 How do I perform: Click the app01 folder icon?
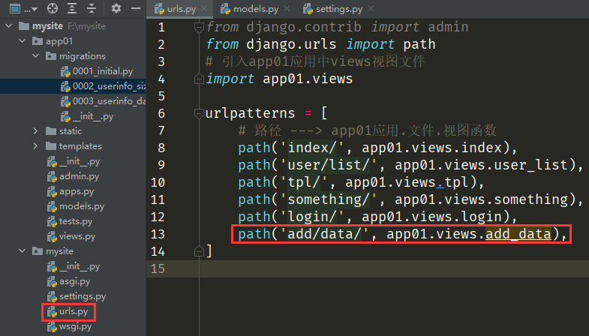pos(38,41)
